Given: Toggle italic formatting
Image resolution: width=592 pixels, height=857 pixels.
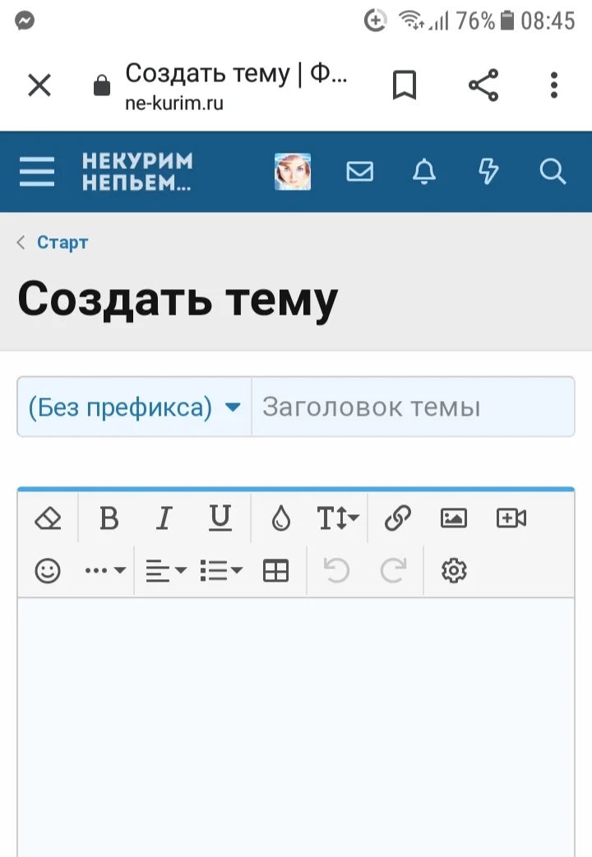Looking at the screenshot, I should (164, 518).
